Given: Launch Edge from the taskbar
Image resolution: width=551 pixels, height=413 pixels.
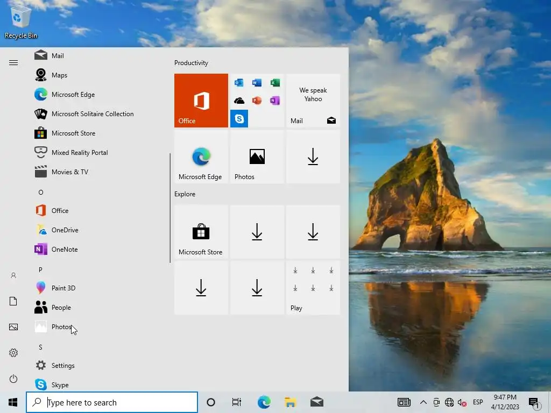Looking at the screenshot, I should [264, 402].
